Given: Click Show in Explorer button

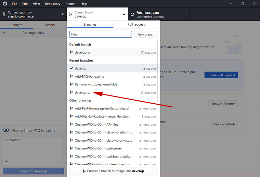Looking at the screenshot, I should [223, 104].
